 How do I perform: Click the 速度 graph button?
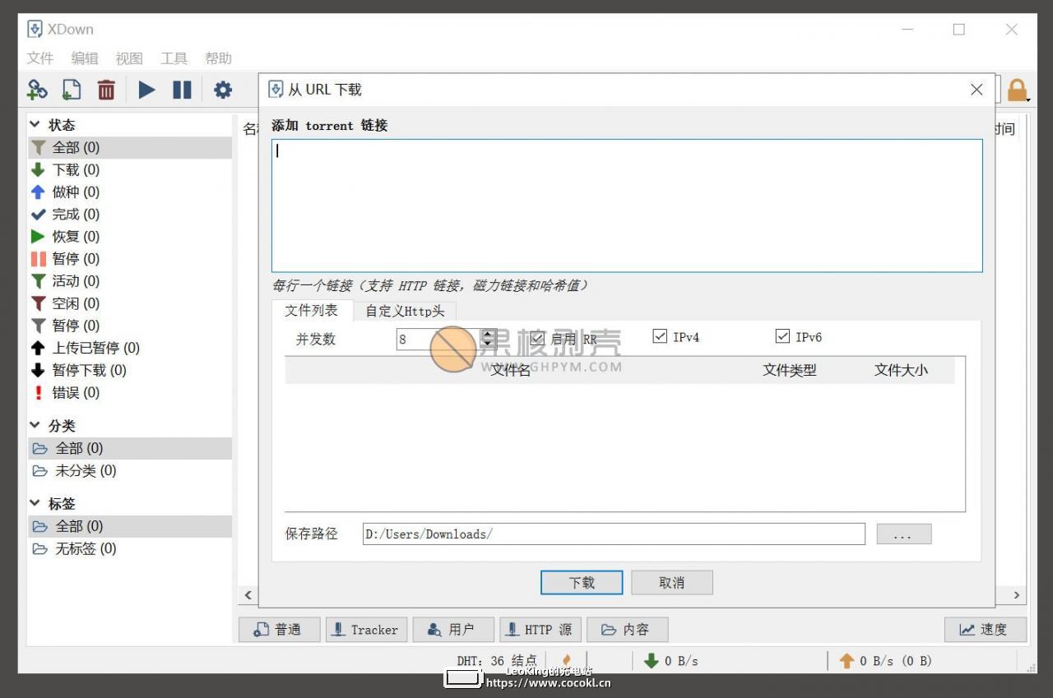tap(986, 630)
